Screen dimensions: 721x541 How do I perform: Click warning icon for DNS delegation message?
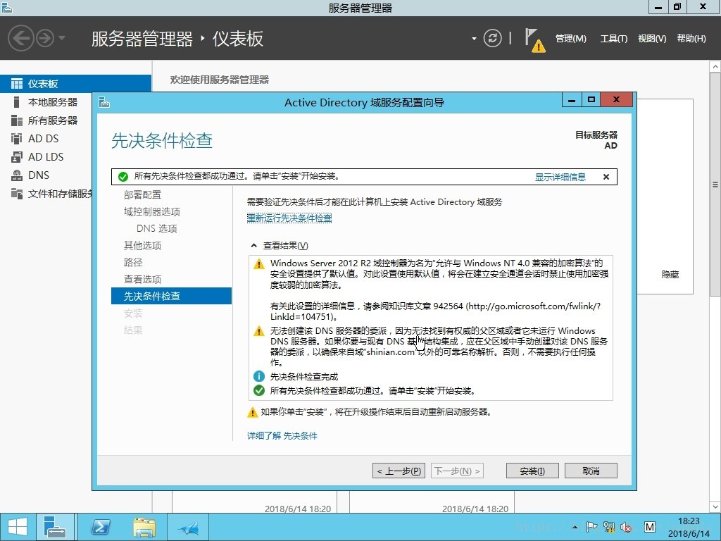(x=259, y=331)
